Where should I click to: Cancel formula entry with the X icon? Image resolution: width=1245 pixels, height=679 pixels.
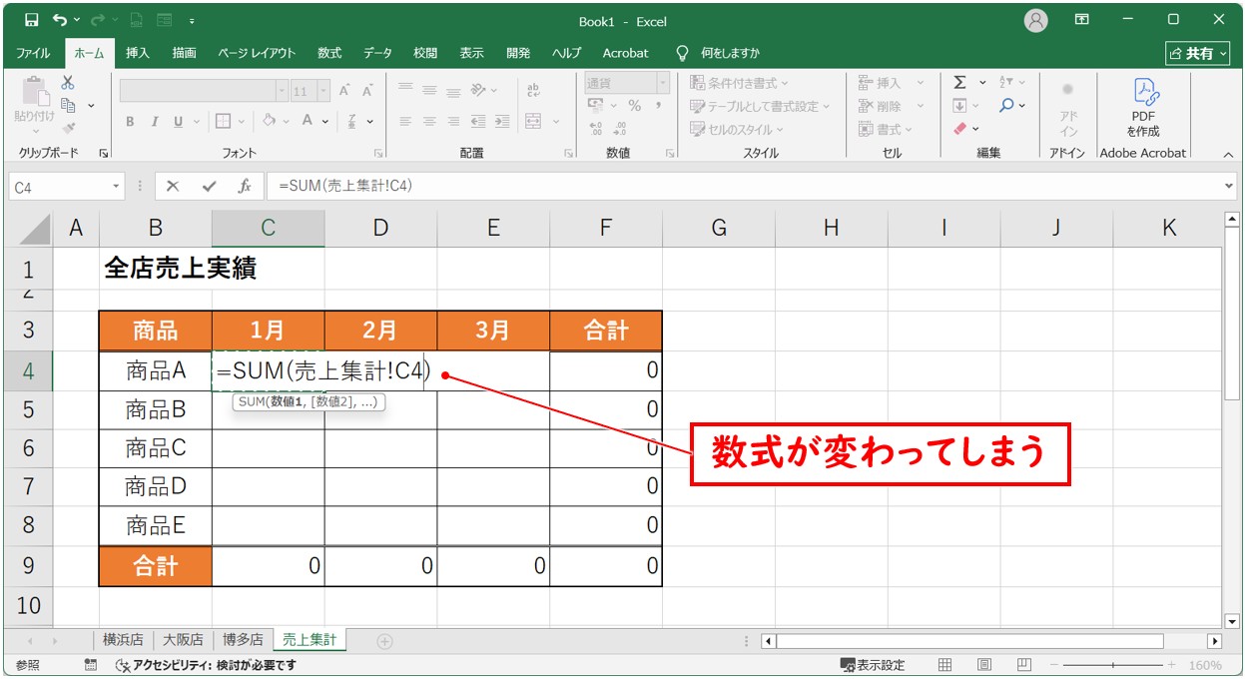pos(173,186)
